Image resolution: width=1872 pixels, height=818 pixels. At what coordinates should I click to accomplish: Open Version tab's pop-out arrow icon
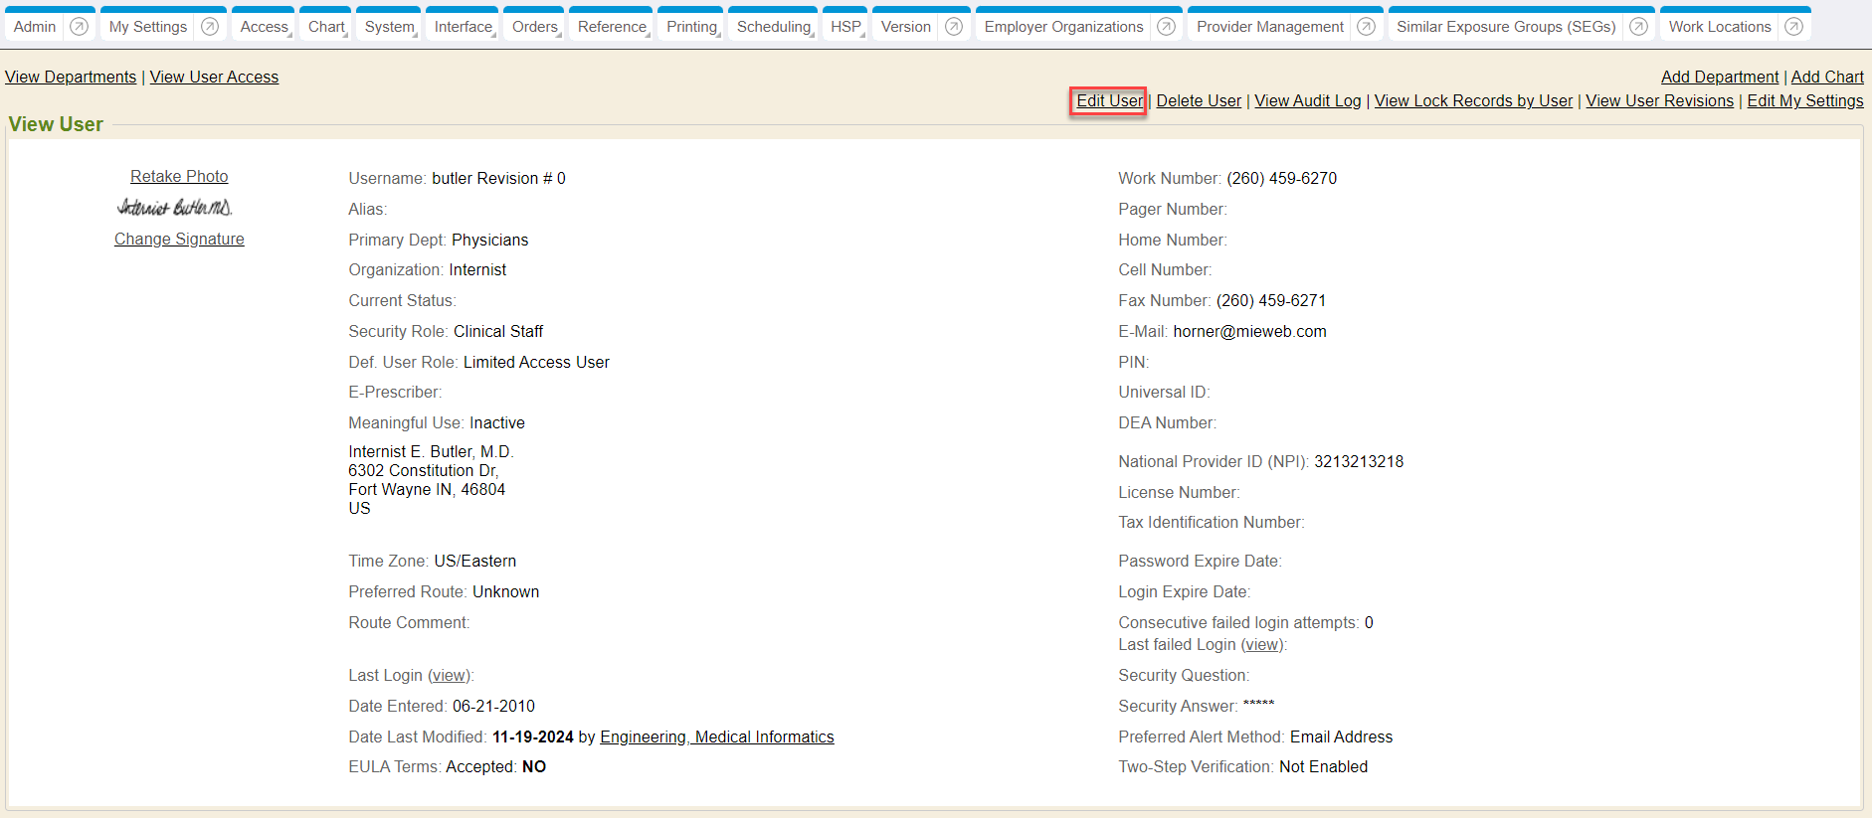coord(954,27)
